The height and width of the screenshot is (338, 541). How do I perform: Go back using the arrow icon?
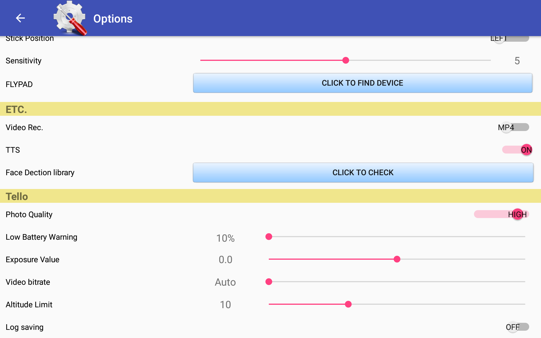click(20, 18)
